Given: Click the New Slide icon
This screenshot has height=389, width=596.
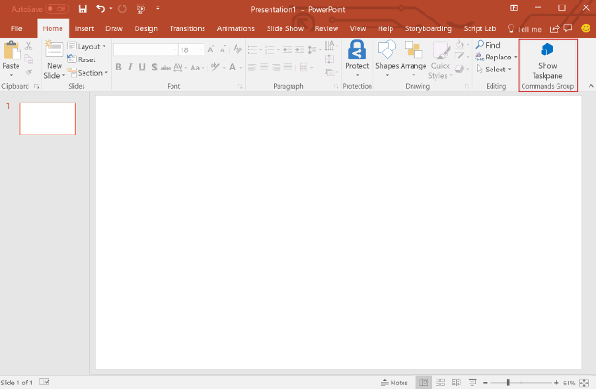Looking at the screenshot, I should point(54,49).
